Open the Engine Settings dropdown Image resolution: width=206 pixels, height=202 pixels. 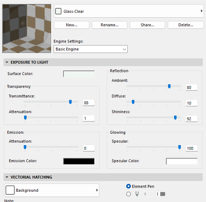click(x=91, y=49)
